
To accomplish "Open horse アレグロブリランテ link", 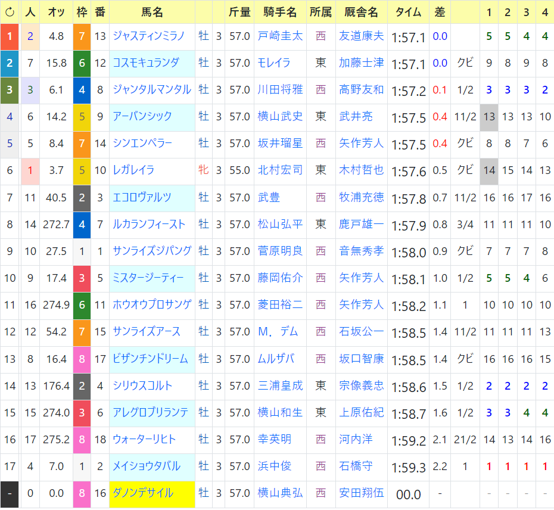I will 150,413.
